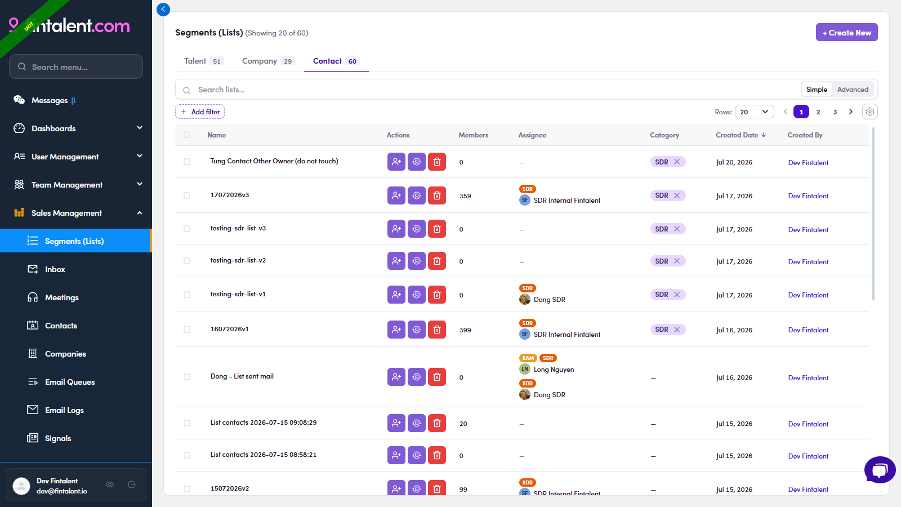Sort by Created Date column

pyautogui.click(x=741, y=135)
